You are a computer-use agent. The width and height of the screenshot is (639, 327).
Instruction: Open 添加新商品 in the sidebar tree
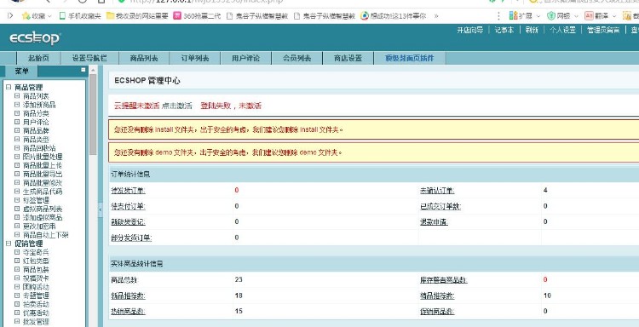(x=39, y=105)
